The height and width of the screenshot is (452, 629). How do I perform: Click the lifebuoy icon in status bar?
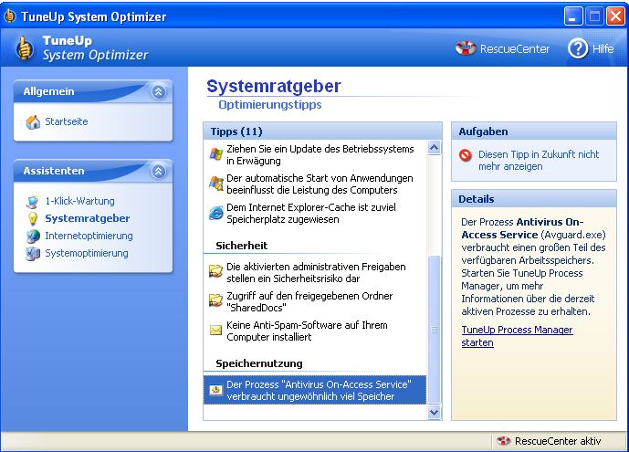(x=503, y=441)
